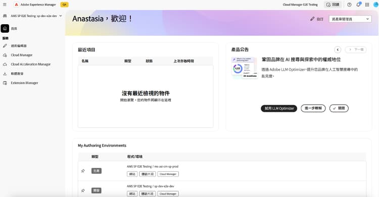Open the second outlined button under sp-dev-e2e-dev
Screen dimensions: 379x197
[x=148, y=193]
